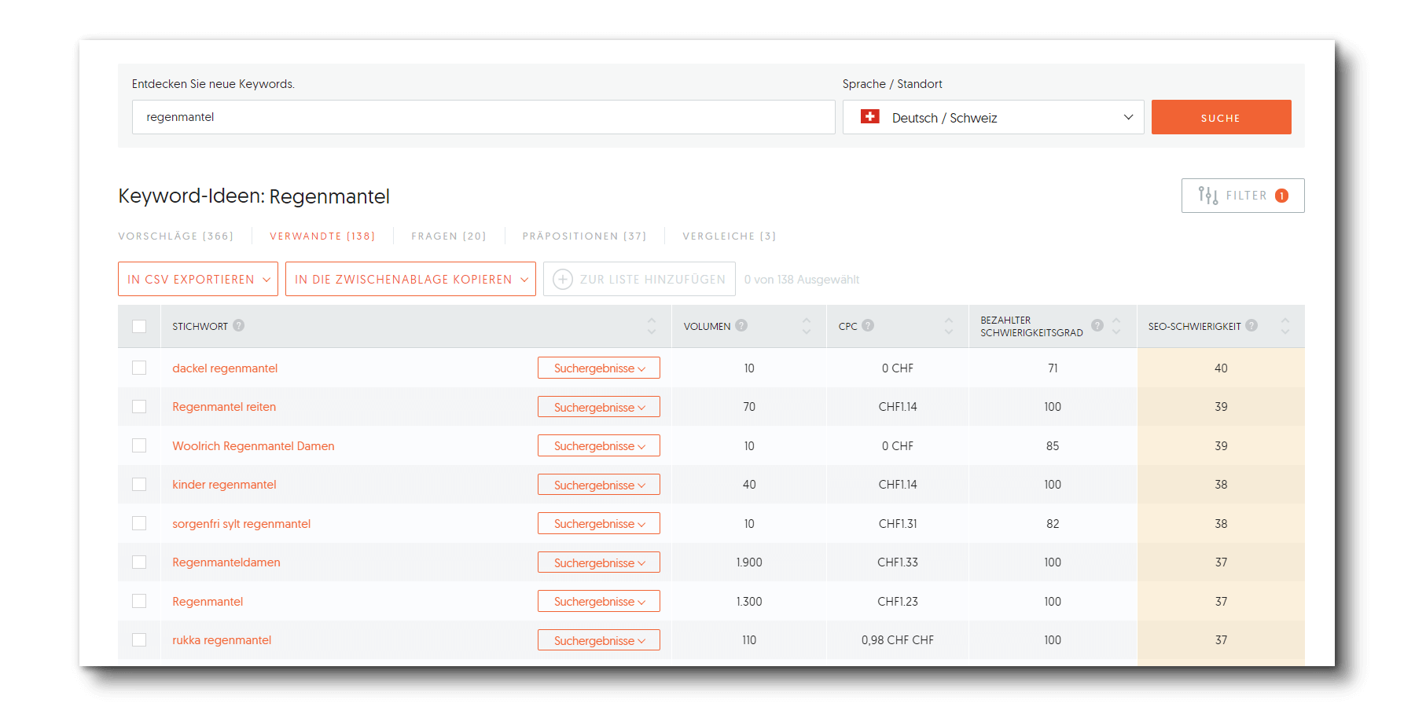Viewport: 1415px width, 707px height.
Task: Click into the keyword search field
Action: (483, 117)
